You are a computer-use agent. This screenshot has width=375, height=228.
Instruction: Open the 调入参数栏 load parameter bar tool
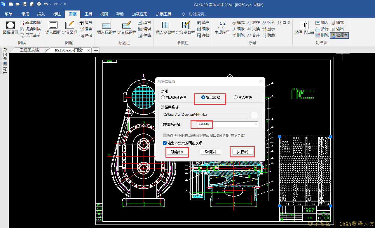click(x=165, y=26)
